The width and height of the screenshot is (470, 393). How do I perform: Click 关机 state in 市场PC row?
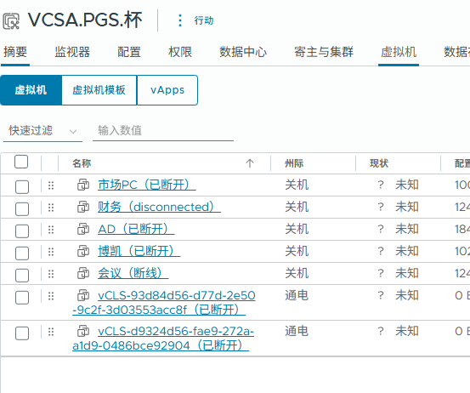[x=297, y=185]
